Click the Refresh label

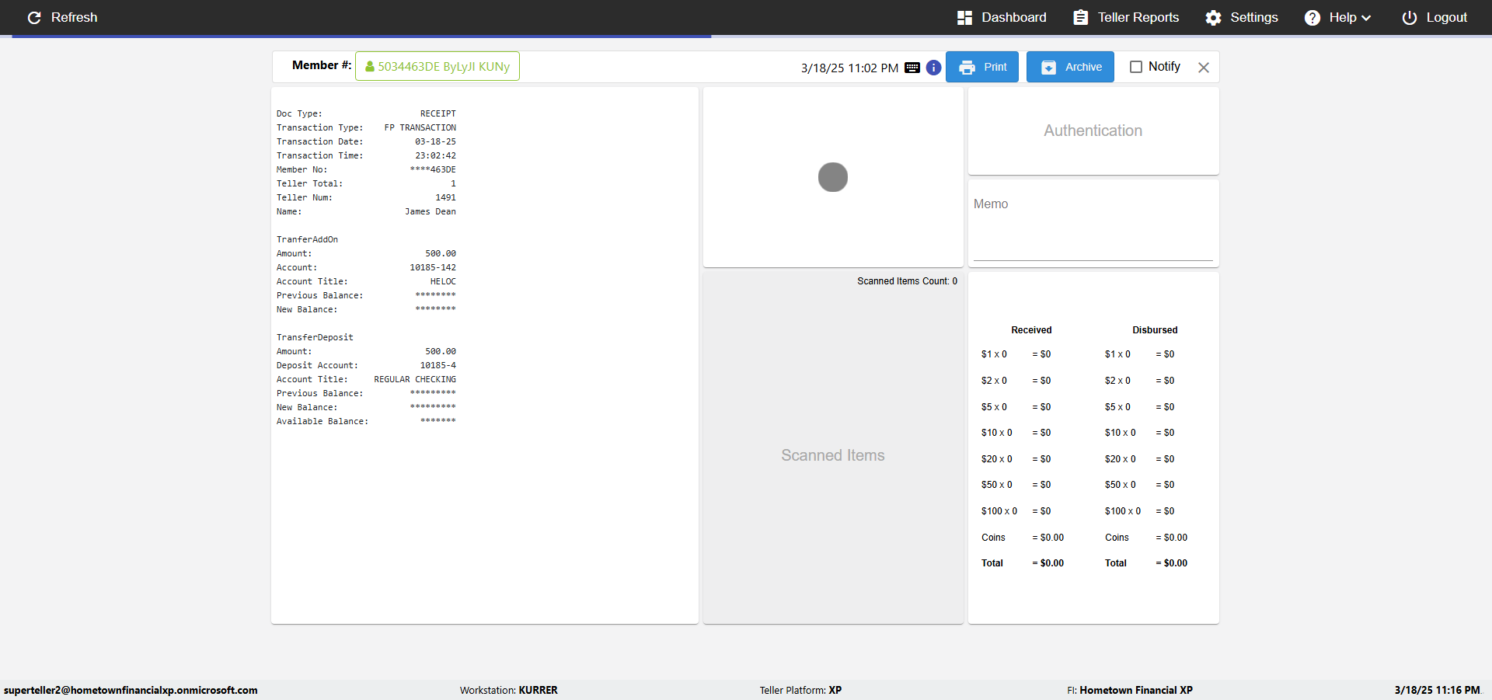(x=74, y=17)
